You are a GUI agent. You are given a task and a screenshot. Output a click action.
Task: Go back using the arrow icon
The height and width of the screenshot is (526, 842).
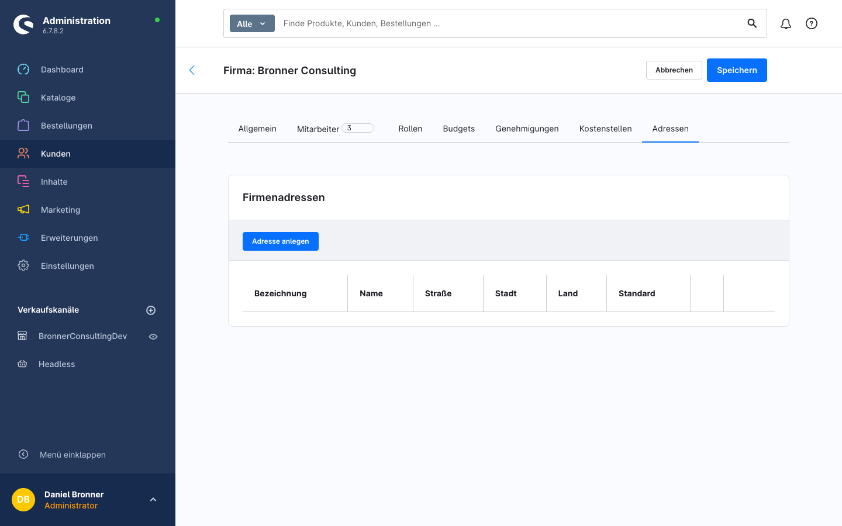pyautogui.click(x=192, y=70)
